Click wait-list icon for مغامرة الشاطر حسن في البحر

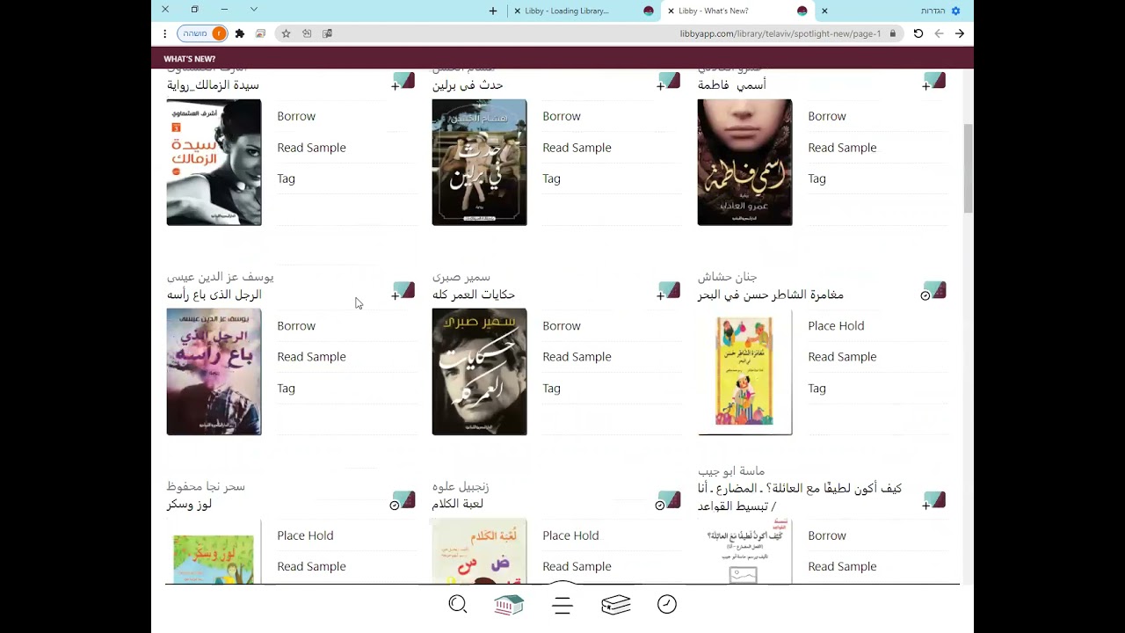coord(934,292)
